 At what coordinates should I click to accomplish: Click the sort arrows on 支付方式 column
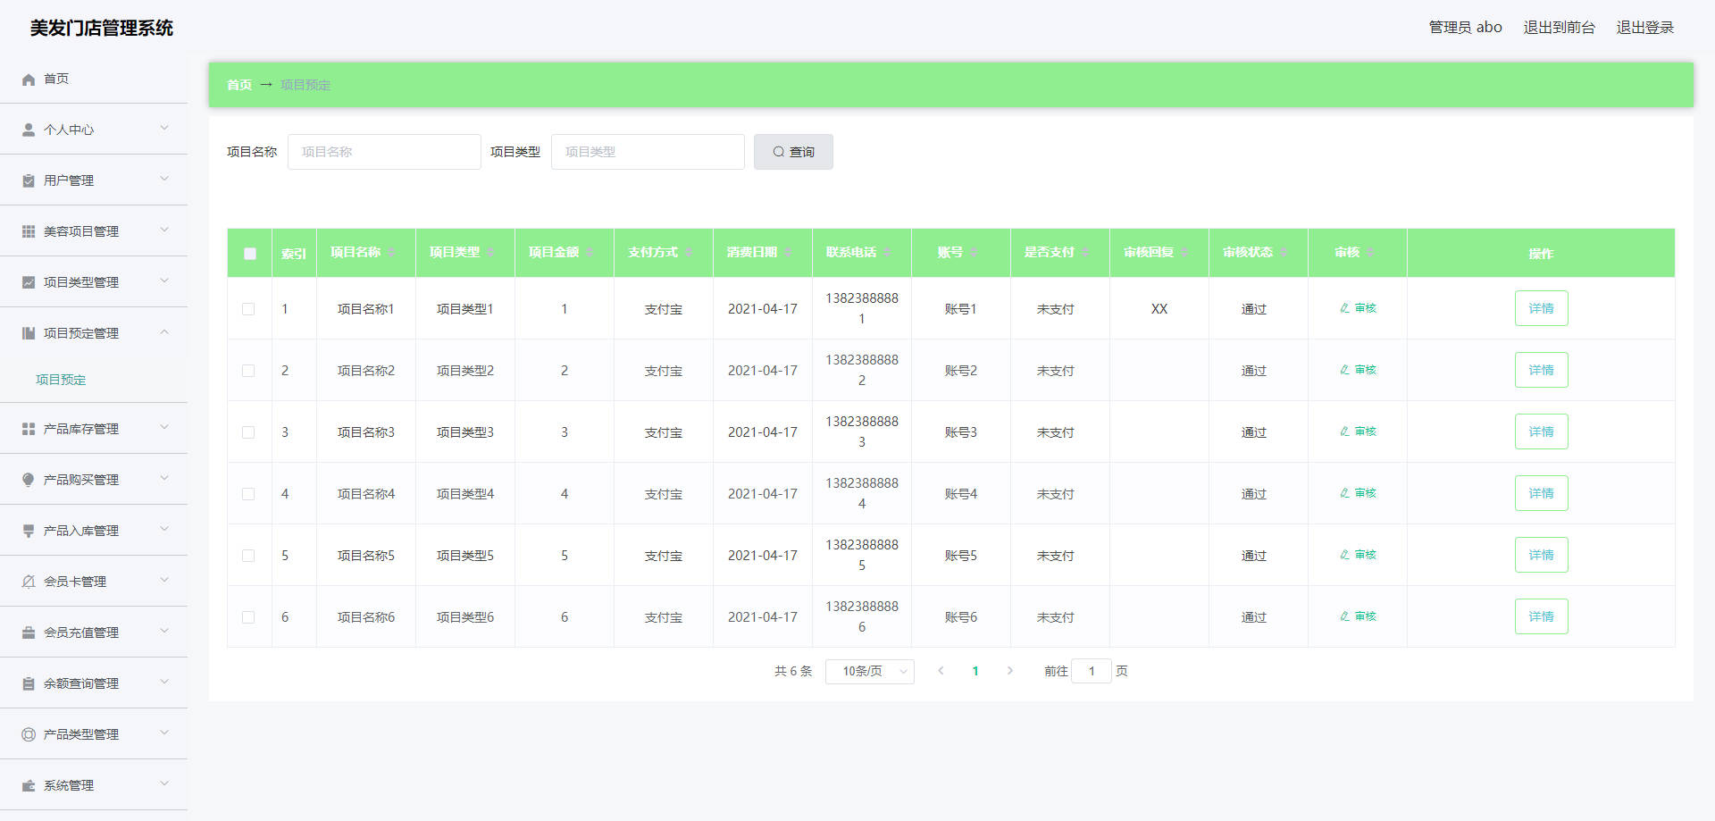click(x=689, y=253)
